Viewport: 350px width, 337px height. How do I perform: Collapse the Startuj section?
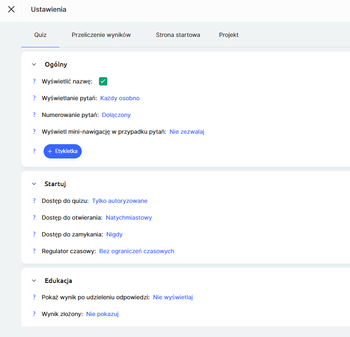click(x=34, y=184)
